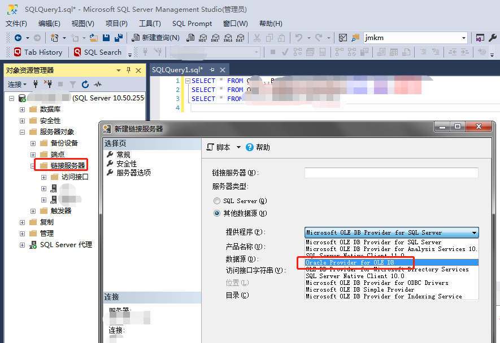Expand the 访问接口 node
The image size is (500, 343).
point(44,177)
